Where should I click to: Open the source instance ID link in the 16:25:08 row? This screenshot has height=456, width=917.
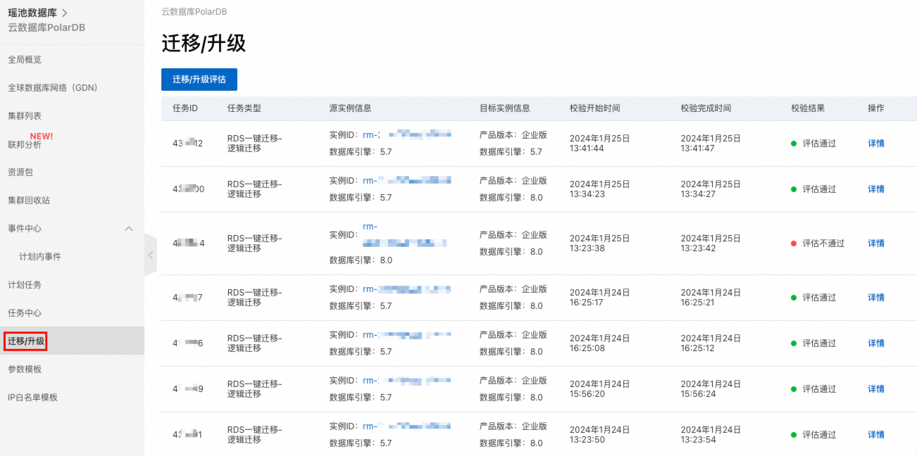pos(407,334)
